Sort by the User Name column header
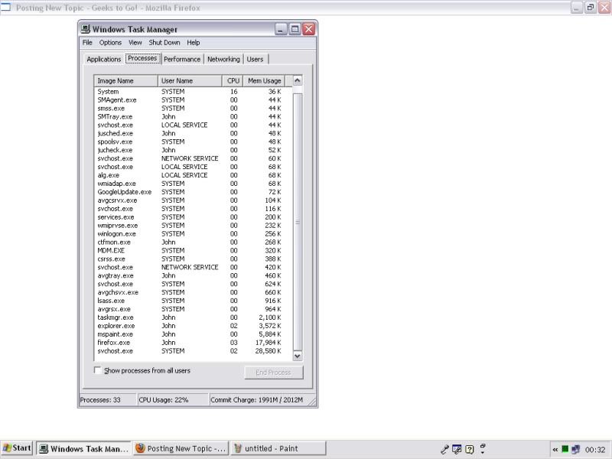This screenshot has width=612, height=459. point(190,81)
